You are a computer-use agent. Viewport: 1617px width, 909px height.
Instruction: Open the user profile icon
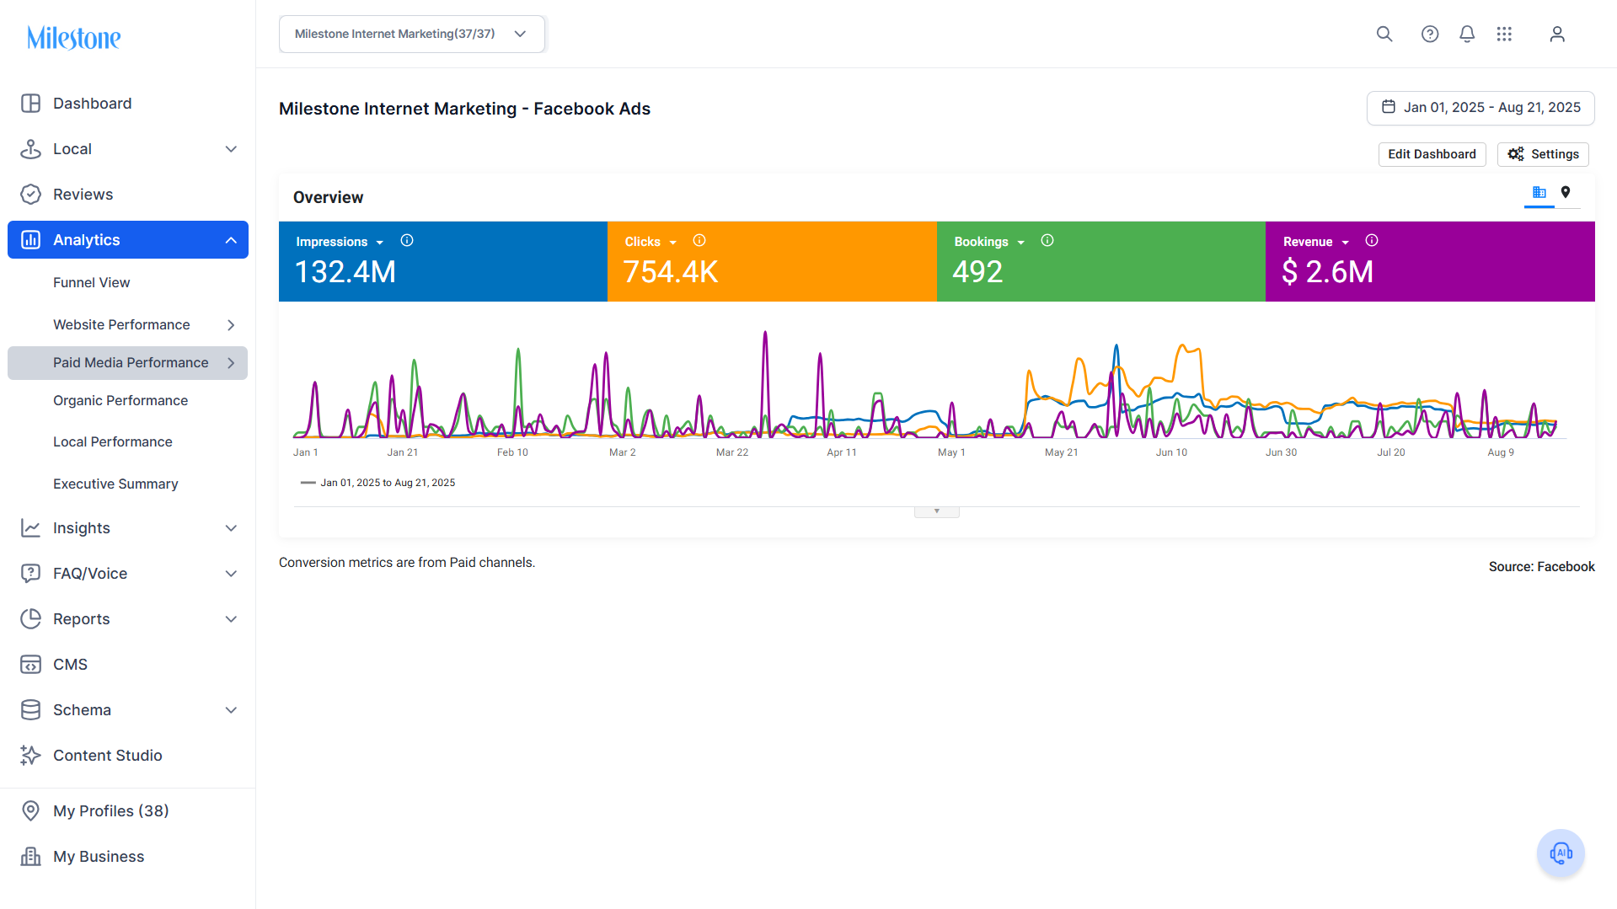pyautogui.click(x=1557, y=34)
